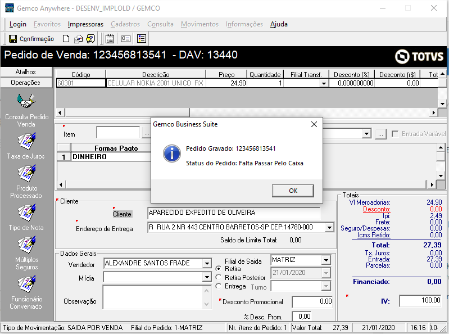This screenshot has width=449, height=334.
Task: Open the Cadastros menu
Action: [x=125, y=24]
